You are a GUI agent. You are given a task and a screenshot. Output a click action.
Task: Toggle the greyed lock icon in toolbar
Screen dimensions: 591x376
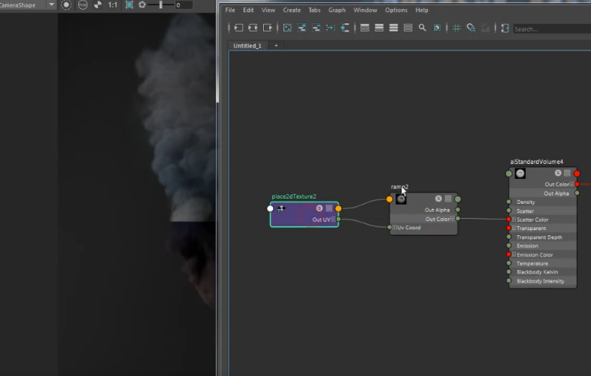click(x=486, y=28)
